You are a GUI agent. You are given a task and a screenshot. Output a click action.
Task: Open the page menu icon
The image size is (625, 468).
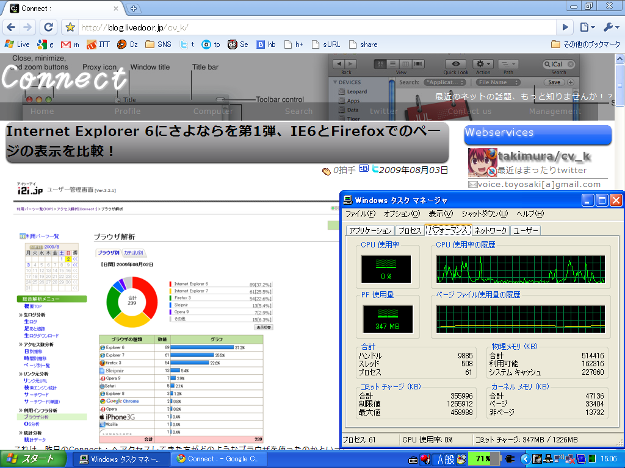(587, 27)
